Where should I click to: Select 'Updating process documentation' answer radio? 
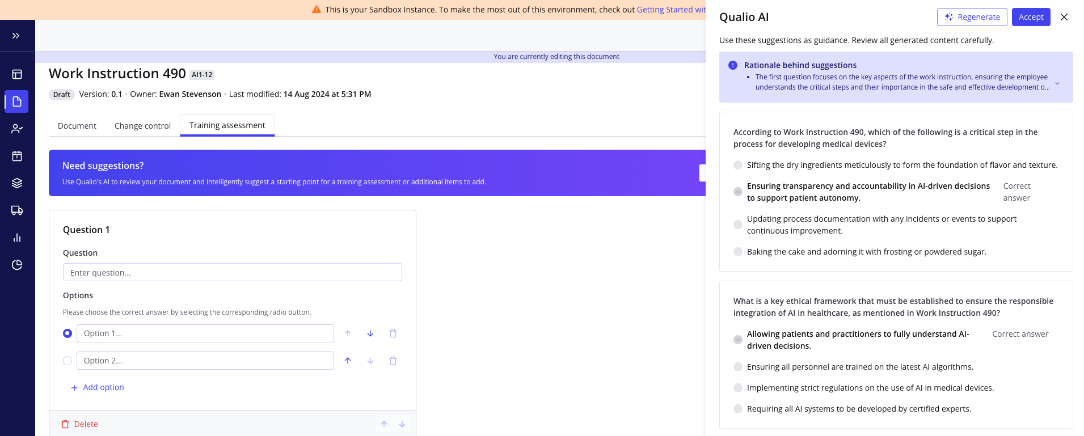tap(738, 225)
